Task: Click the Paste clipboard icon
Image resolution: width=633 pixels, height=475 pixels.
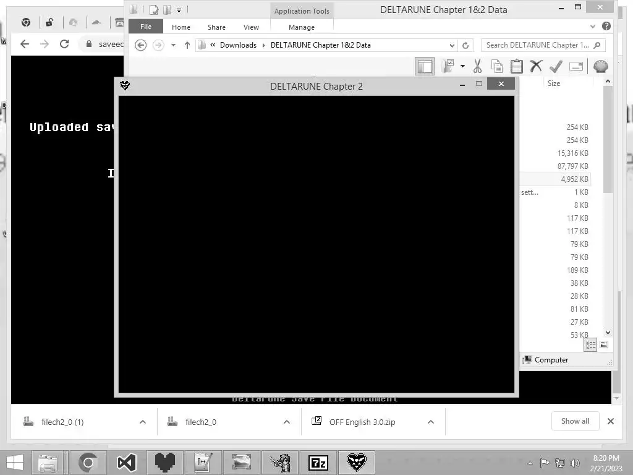Action: point(516,66)
